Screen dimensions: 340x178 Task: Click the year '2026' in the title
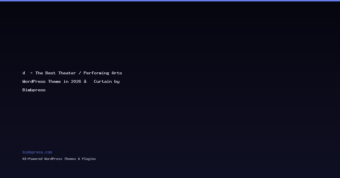click(x=76, y=81)
